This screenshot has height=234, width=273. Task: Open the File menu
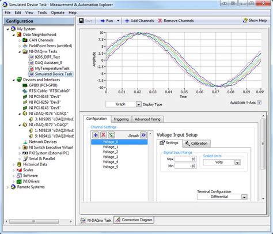click(7, 13)
